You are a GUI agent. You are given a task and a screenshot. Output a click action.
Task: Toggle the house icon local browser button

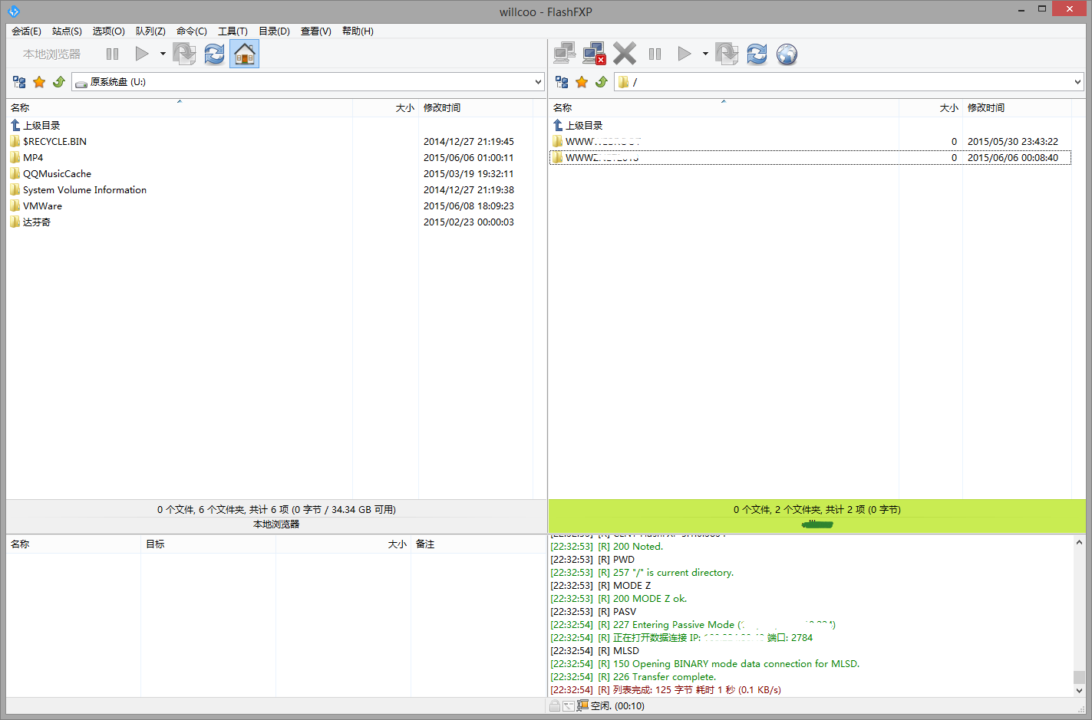(x=244, y=54)
